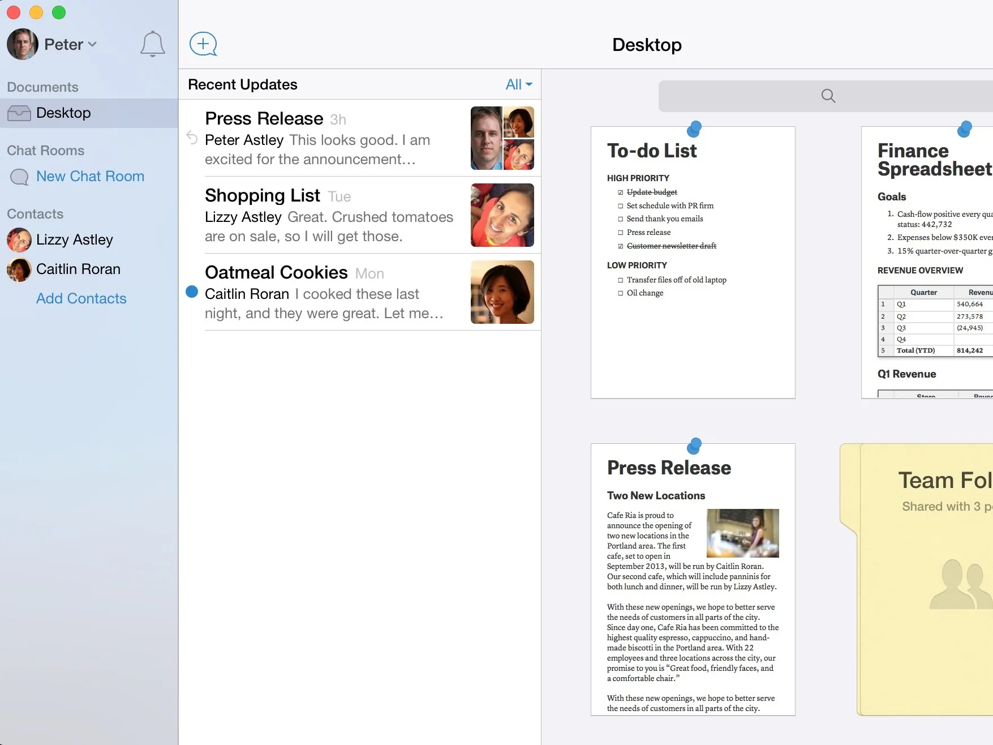Expand the Peter account menu chevron
The image size is (993, 745).
92,44
